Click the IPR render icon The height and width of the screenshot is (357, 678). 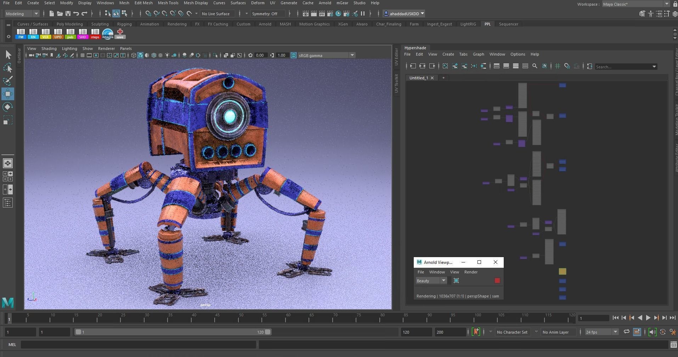[x=322, y=14]
